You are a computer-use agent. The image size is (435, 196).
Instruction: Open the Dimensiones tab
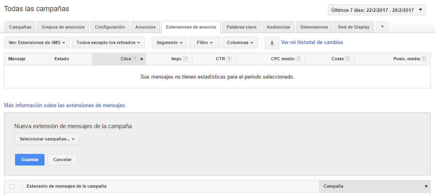[314, 27]
